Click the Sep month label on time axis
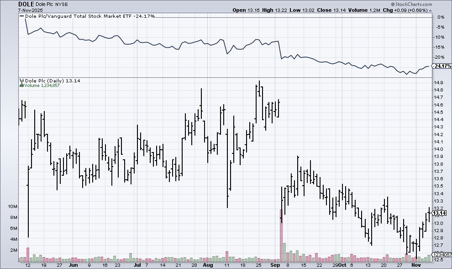452x269 pixels. pyautogui.click(x=275, y=265)
